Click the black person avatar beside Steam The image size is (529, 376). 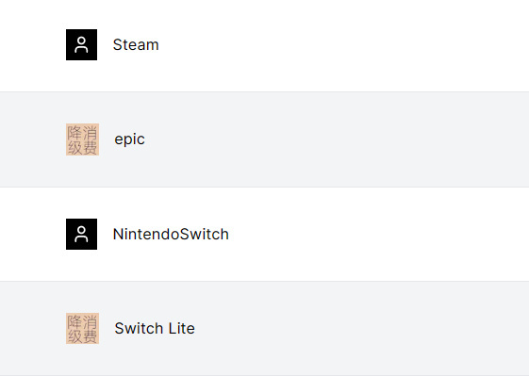(x=81, y=44)
